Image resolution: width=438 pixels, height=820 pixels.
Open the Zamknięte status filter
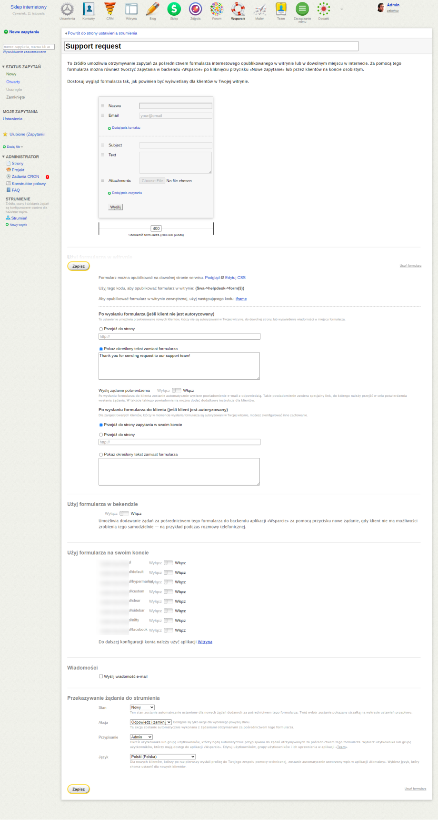[16, 97]
